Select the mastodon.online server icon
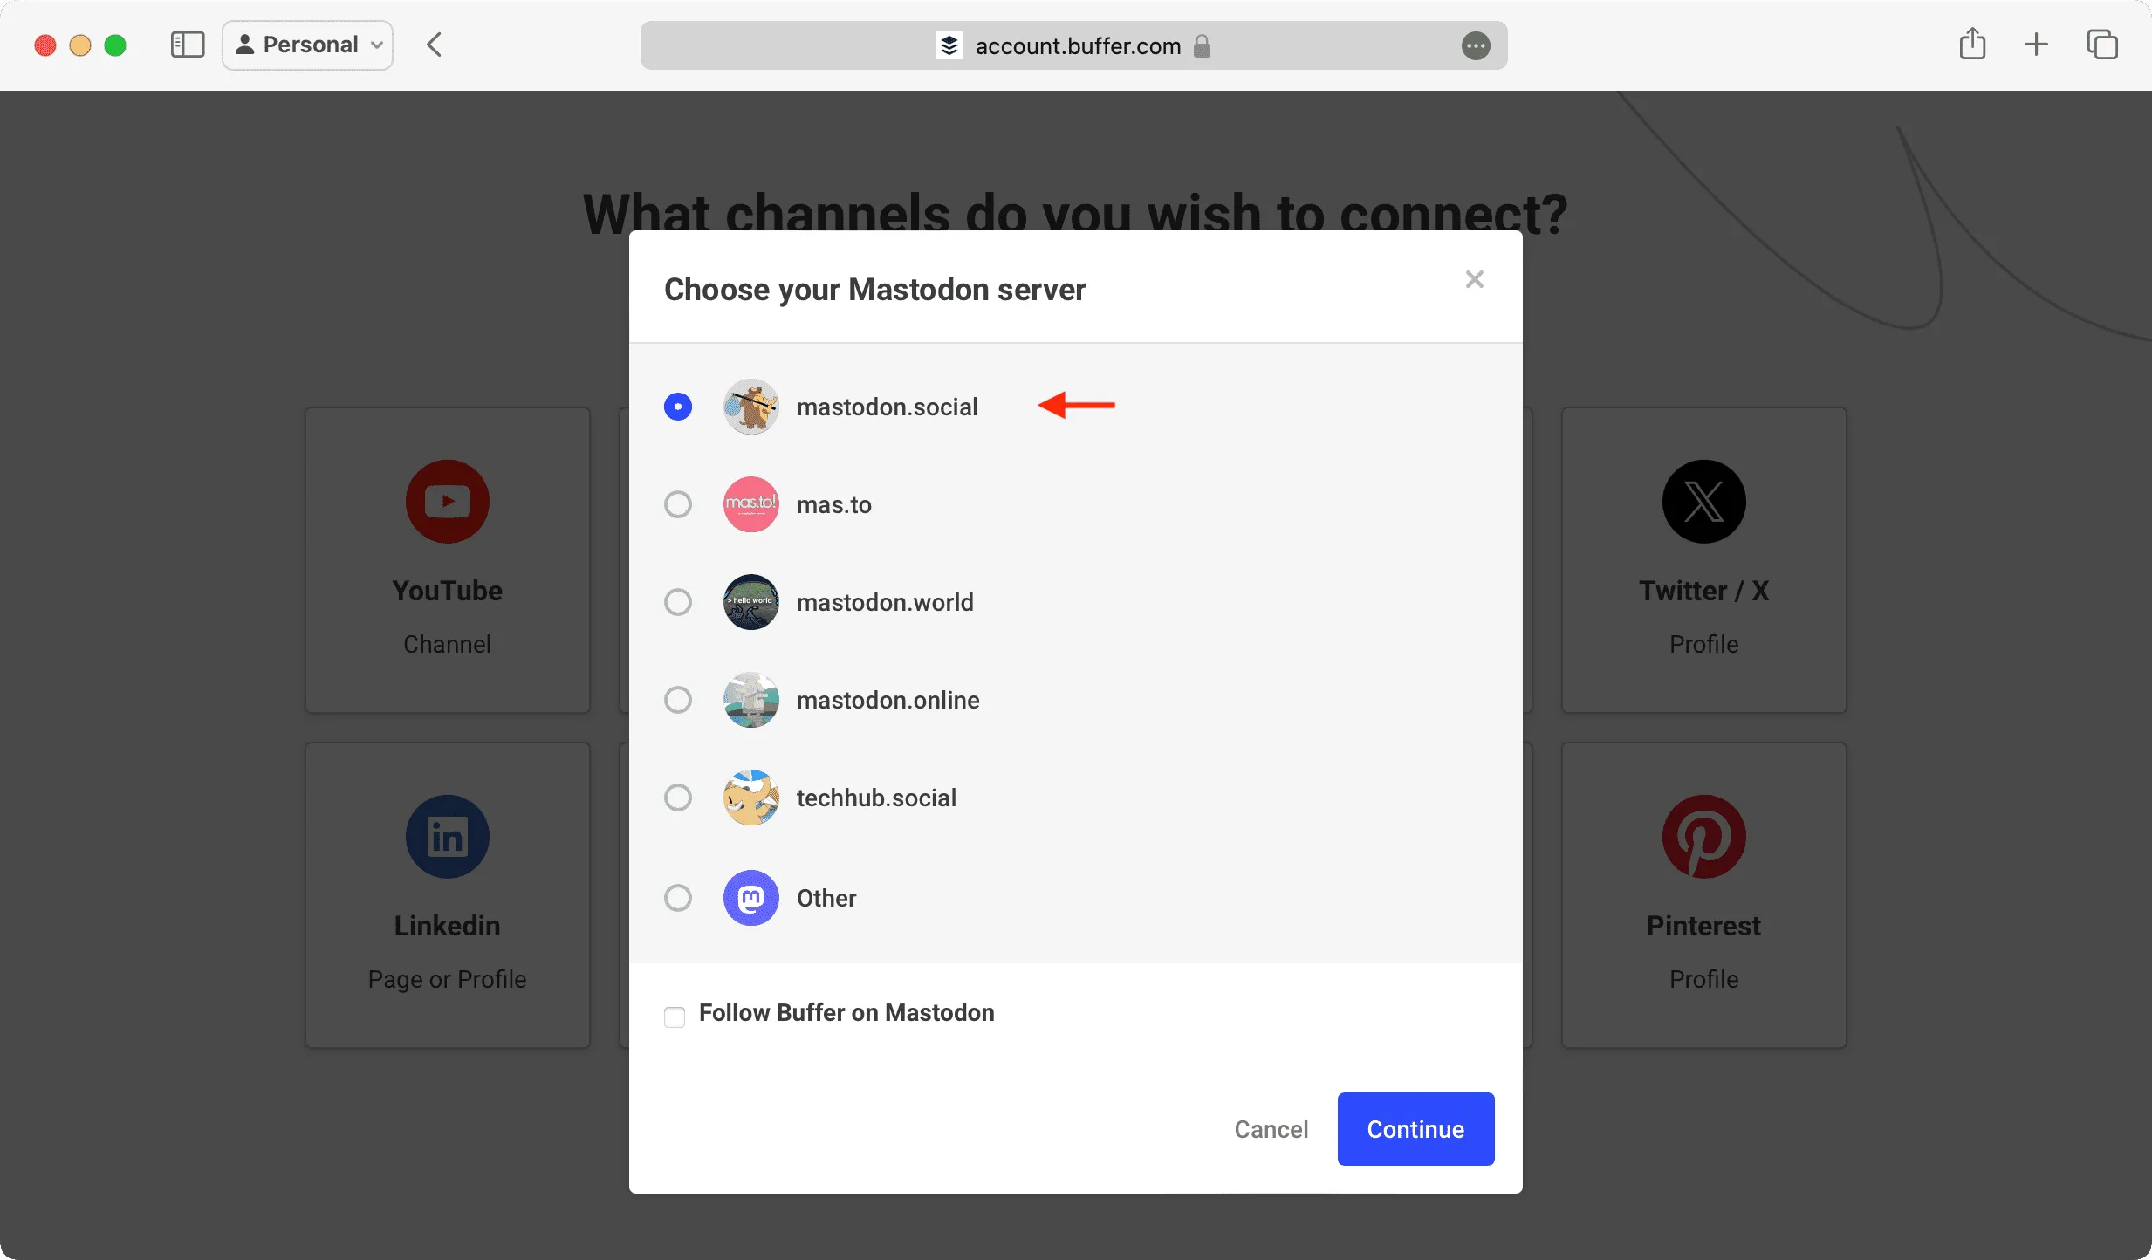2152x1260 pixels. [x=750, y=699]
